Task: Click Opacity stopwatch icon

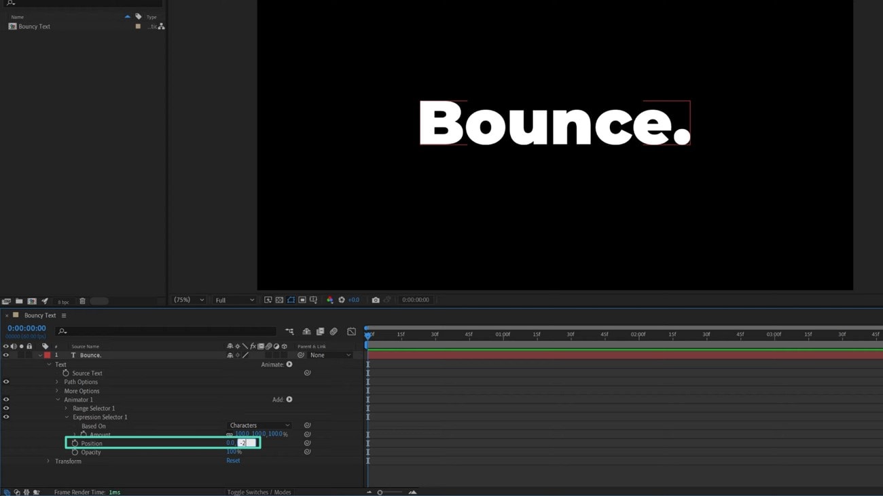Action: coord(75,452)
